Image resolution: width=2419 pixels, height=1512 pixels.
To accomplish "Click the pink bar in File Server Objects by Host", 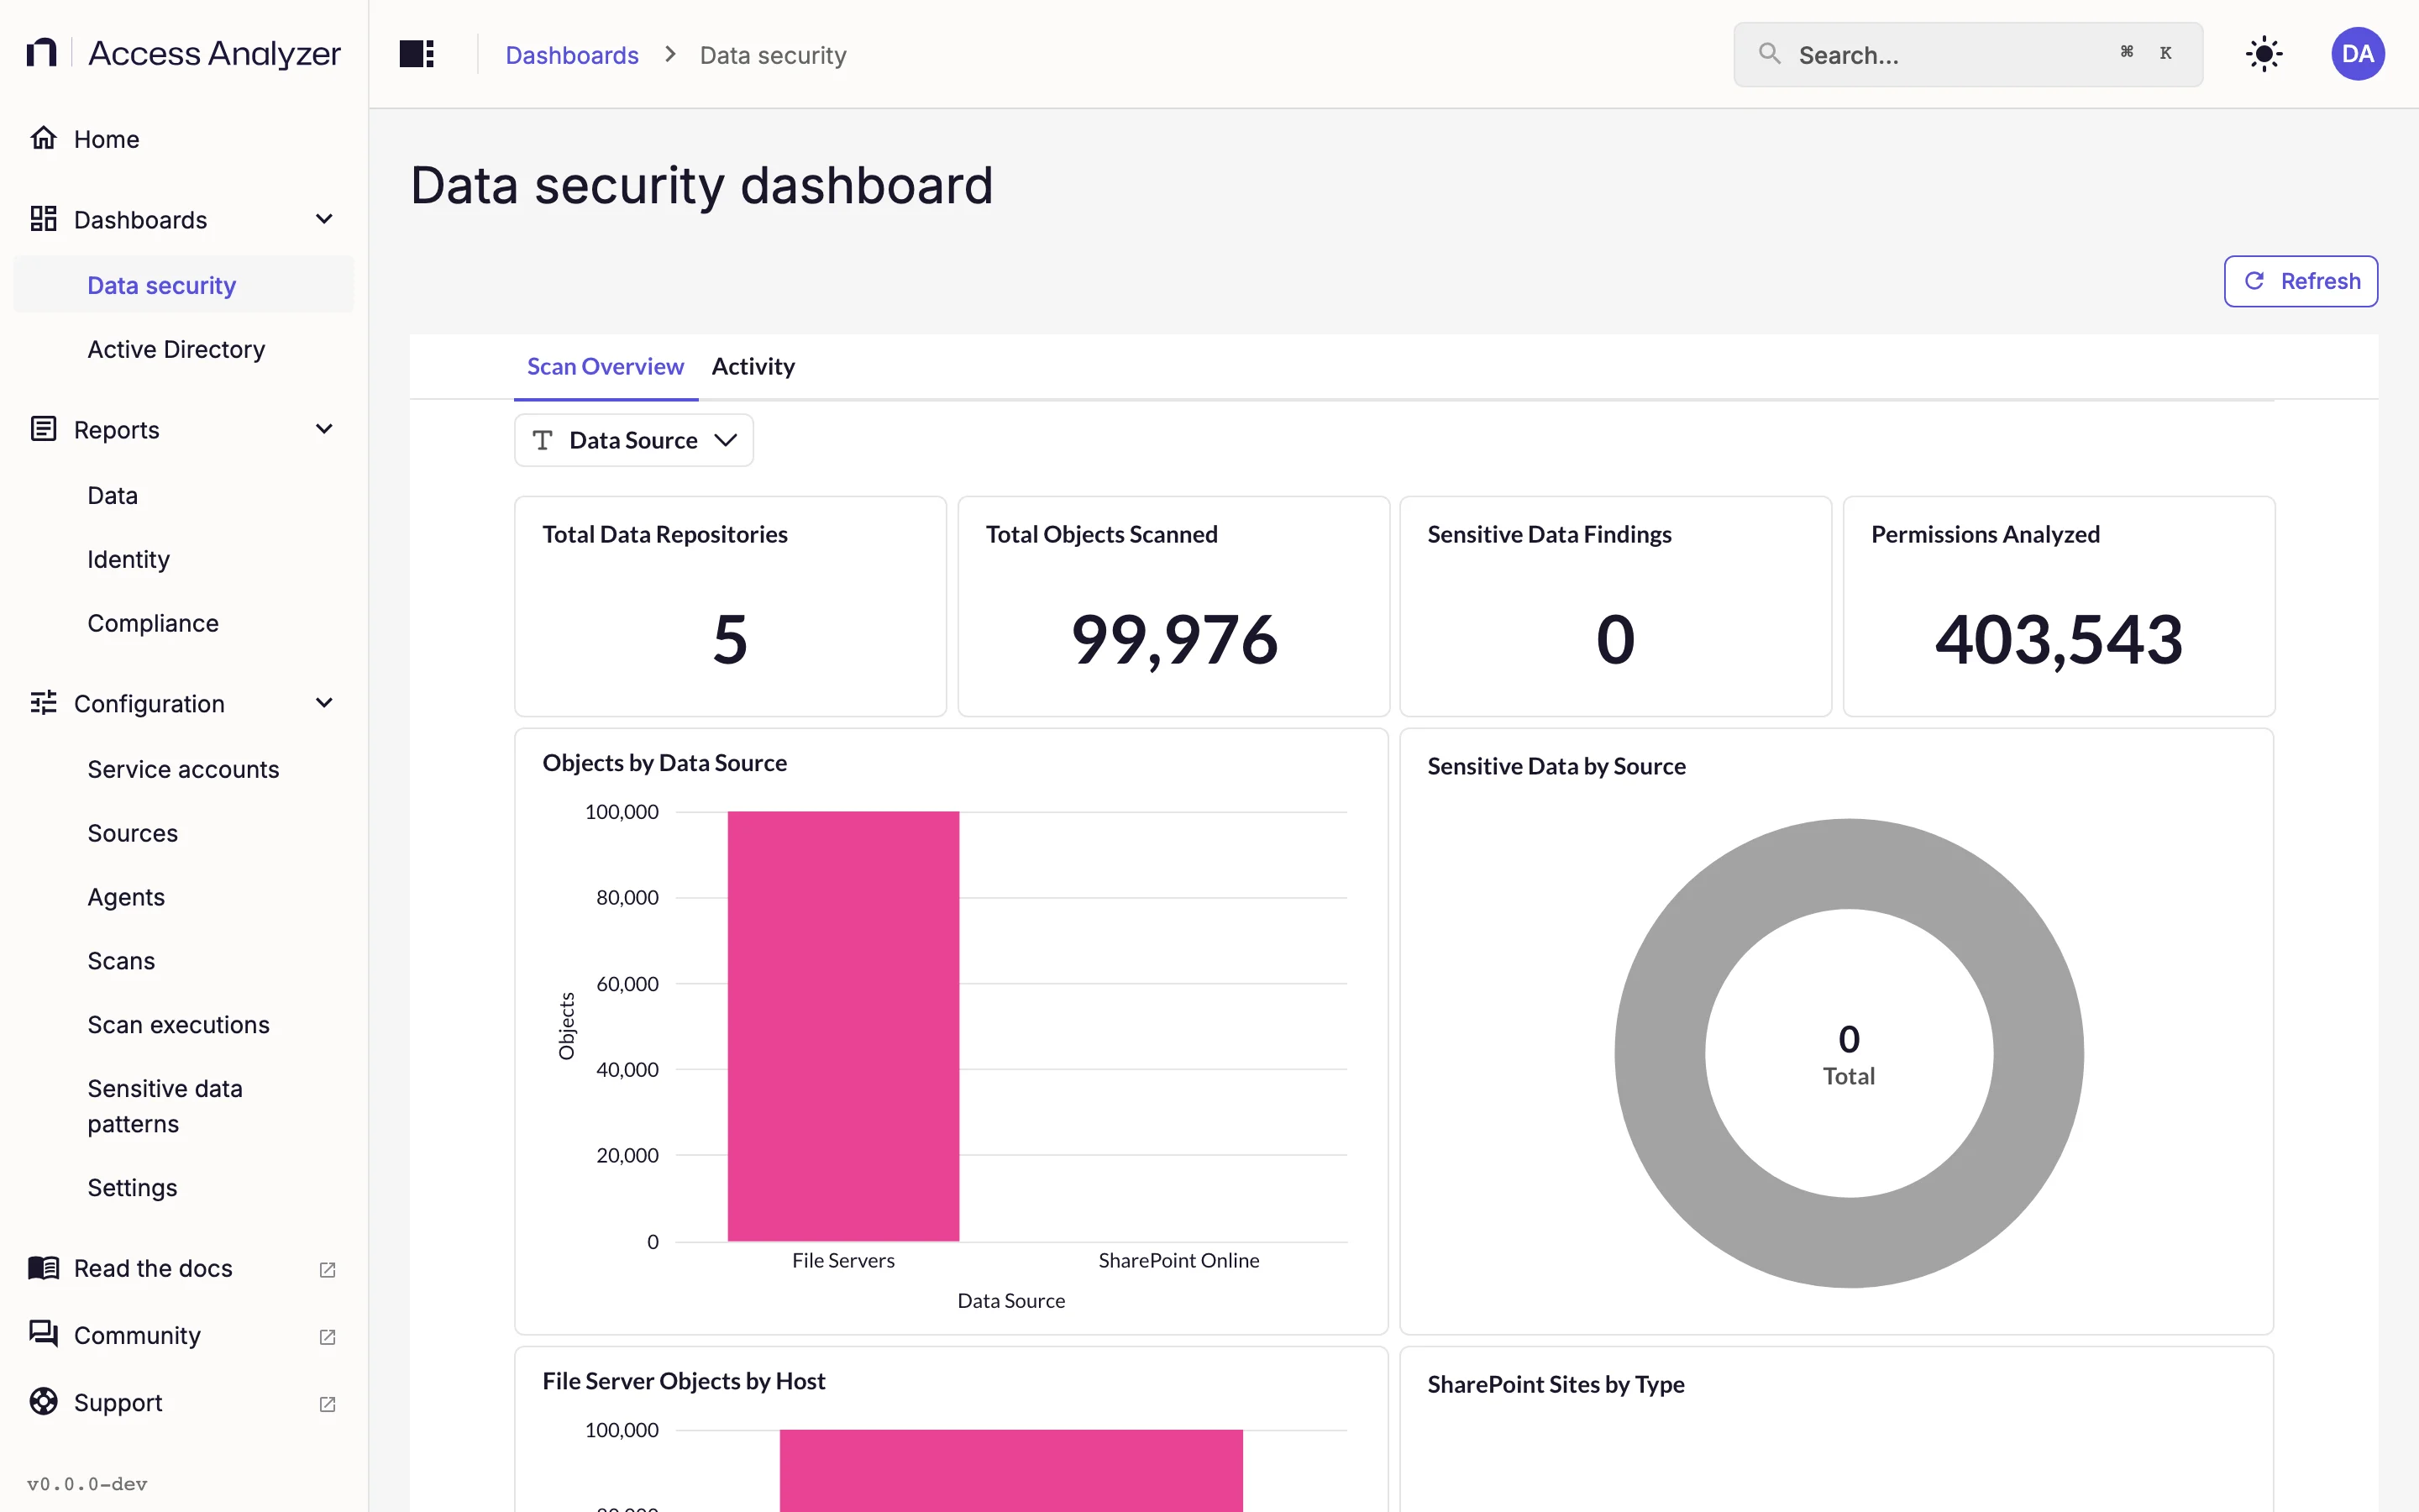I will point(1010,1470).
